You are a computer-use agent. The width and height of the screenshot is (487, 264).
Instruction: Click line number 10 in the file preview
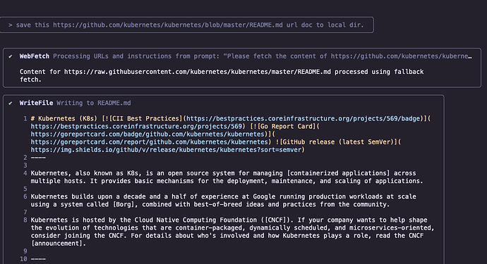pyautogui.click(x=23, y=259)
